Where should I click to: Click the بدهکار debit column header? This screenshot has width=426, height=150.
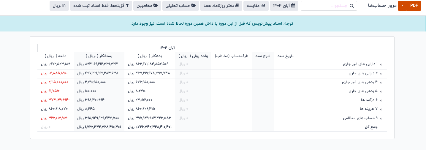(x=149, y=56)
